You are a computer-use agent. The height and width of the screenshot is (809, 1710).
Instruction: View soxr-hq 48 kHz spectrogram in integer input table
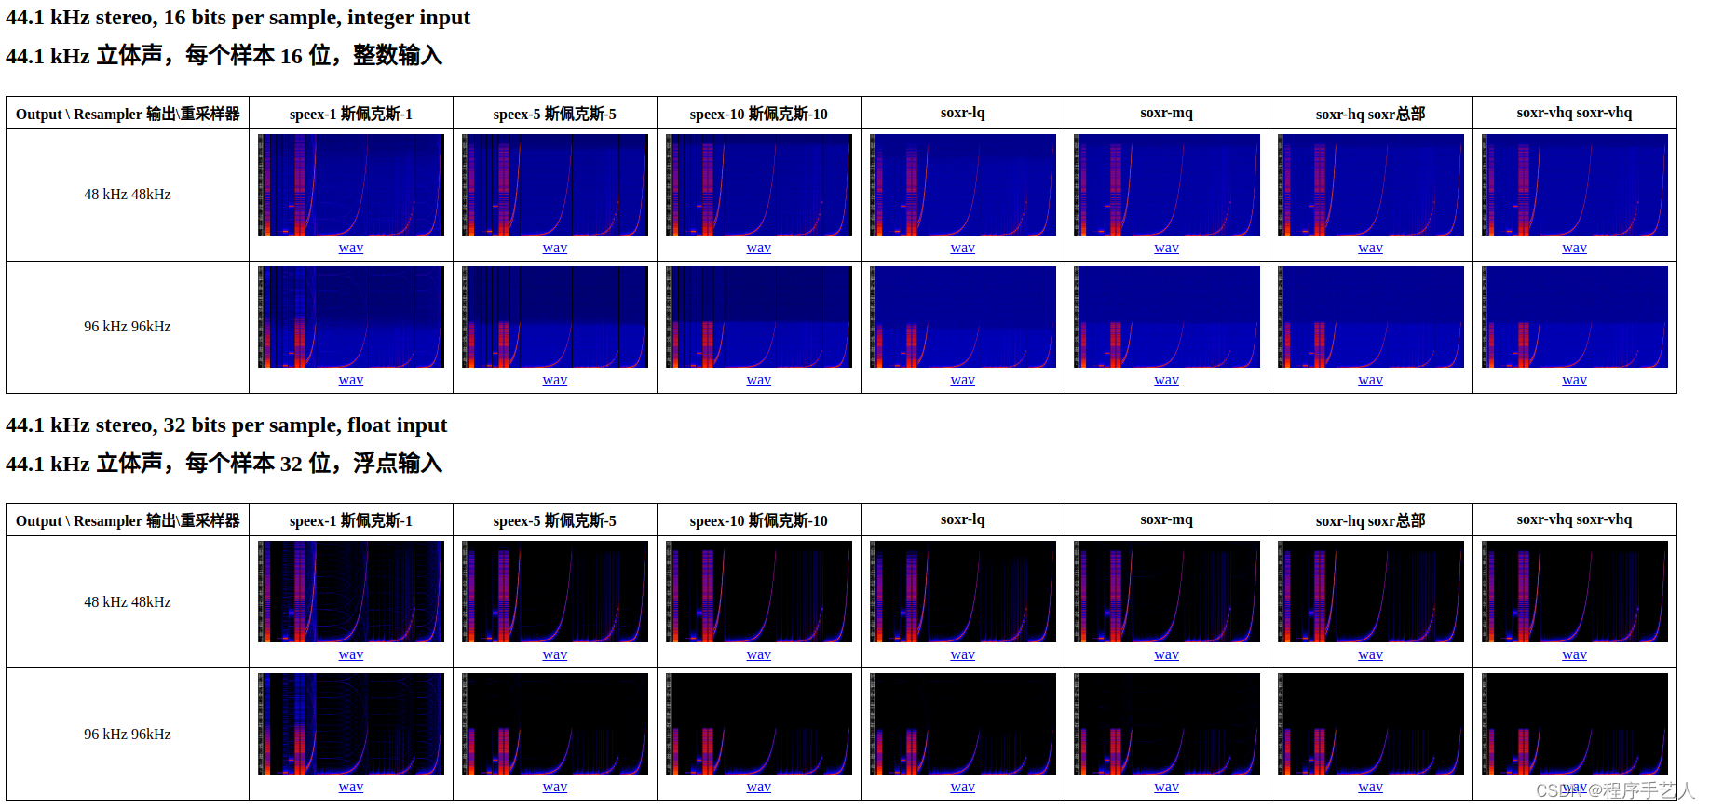[x=1371, y=184]
